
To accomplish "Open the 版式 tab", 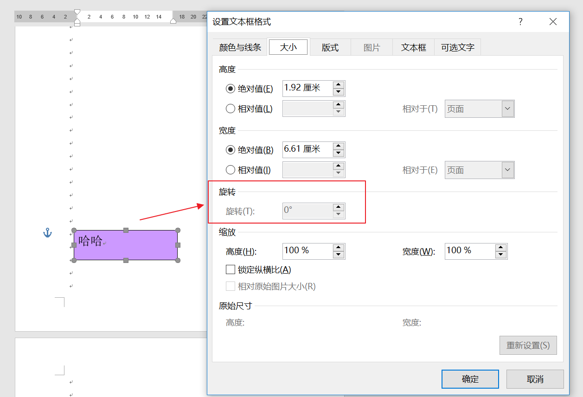I will [x=330, y=47].
